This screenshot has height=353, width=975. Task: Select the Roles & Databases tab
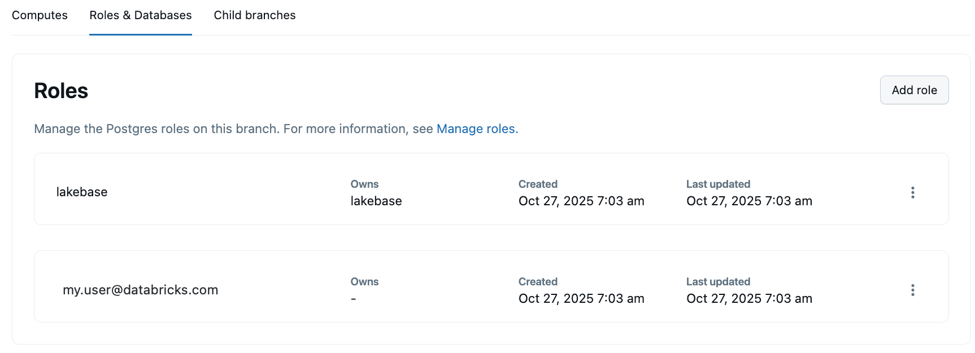[x=141, y=15]
